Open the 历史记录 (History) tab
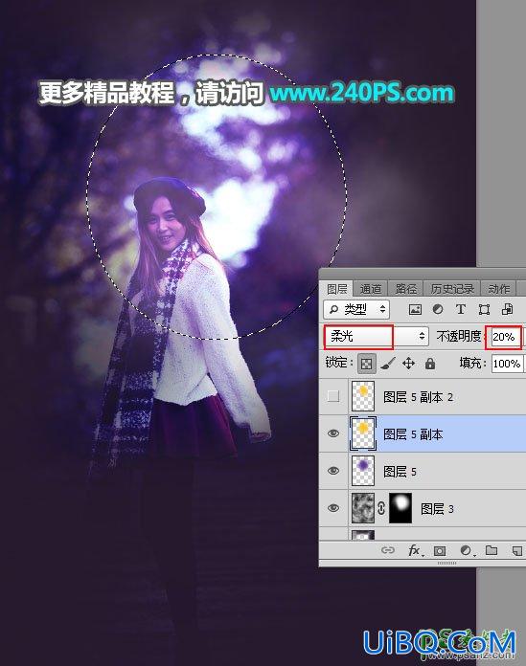 coord(452,289)
